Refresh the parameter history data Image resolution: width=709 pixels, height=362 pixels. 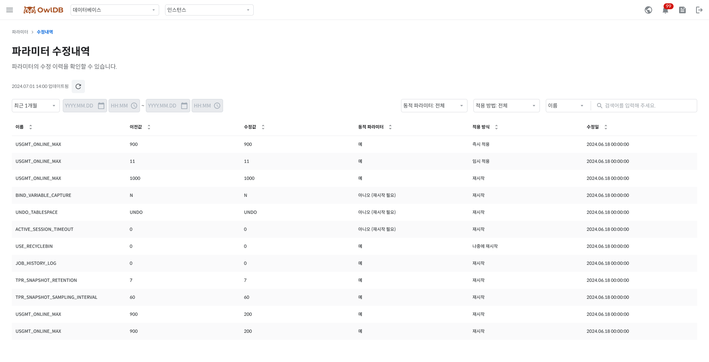[x=78, y=86]
